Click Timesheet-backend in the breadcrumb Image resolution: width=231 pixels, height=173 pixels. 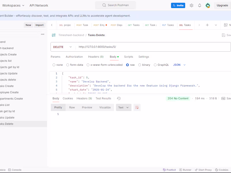pos(71,35)
